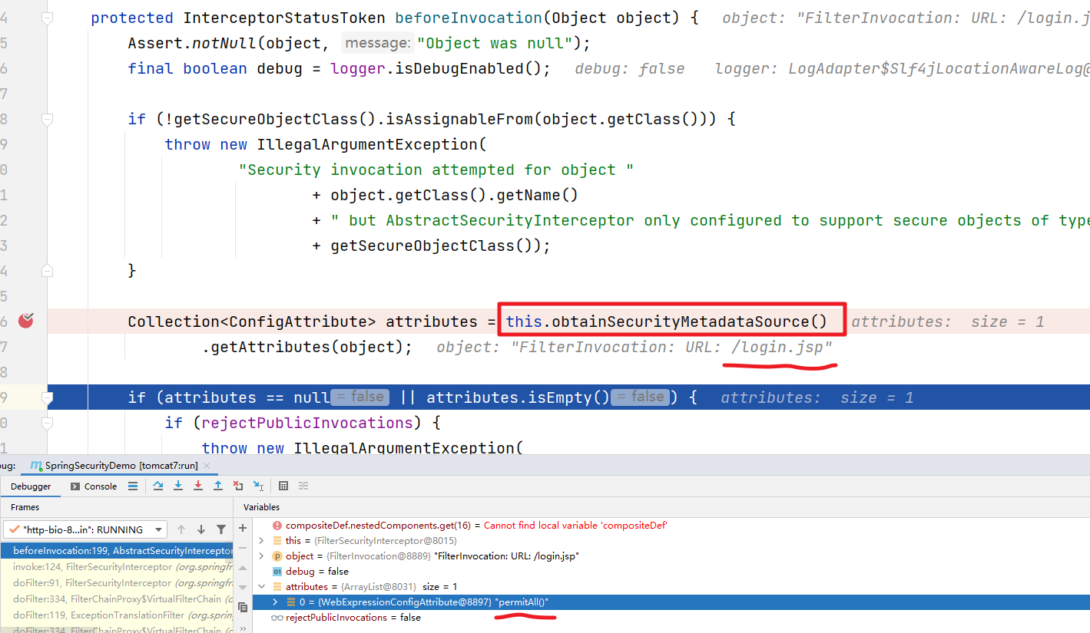This screenshot has height=633, width=1090.
Task: Click the beforeInvocation method name in editor
Action: pyautogui.click(x=469, y=18)
